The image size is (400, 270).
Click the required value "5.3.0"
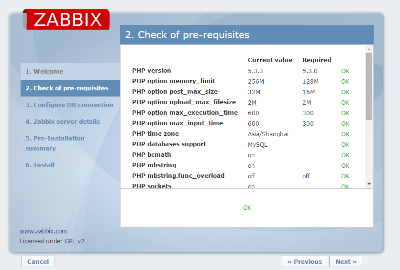click(x=310, y=71)
